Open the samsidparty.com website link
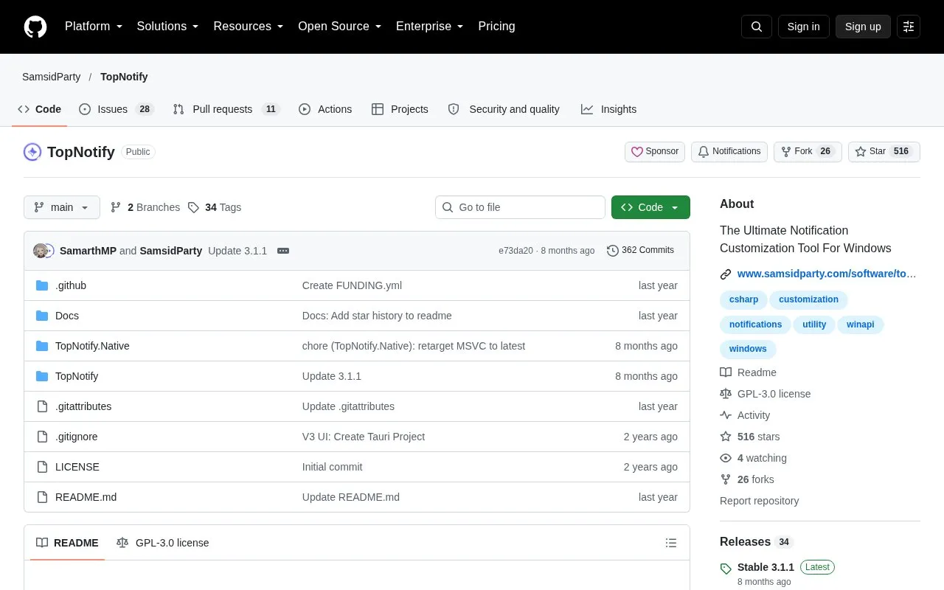Viewport: 944px width, 590px height. click(x=827, y=274)
